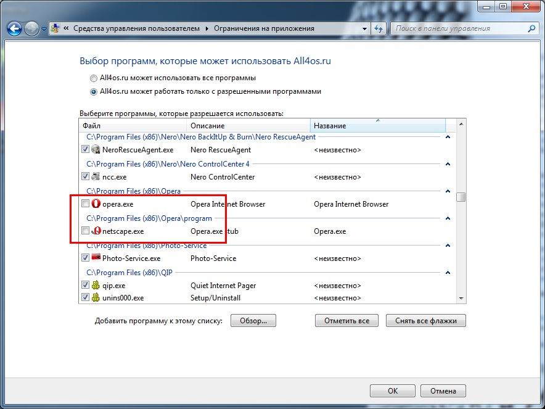Click the icon beside netscape.exe

[96, 231]
